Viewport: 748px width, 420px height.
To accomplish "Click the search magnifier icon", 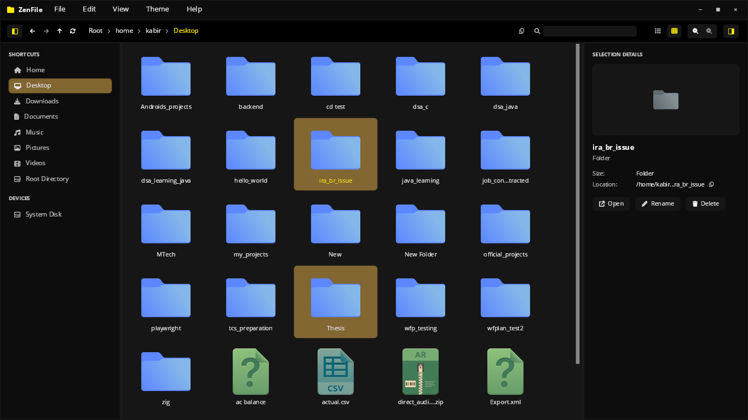I will [537, 31].
